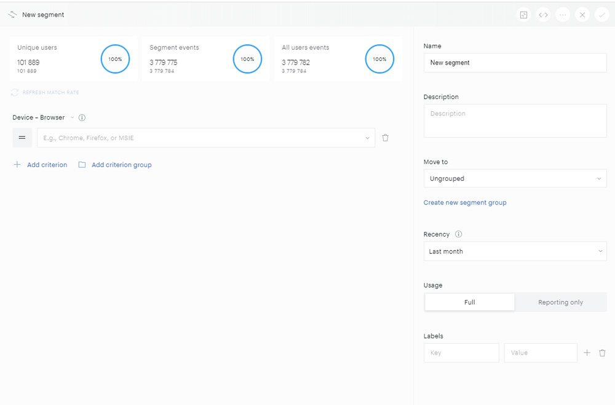Viewport: 615px width, 405px height.
Task: Open the first square icon in header
Action: [x=523, y=15]
